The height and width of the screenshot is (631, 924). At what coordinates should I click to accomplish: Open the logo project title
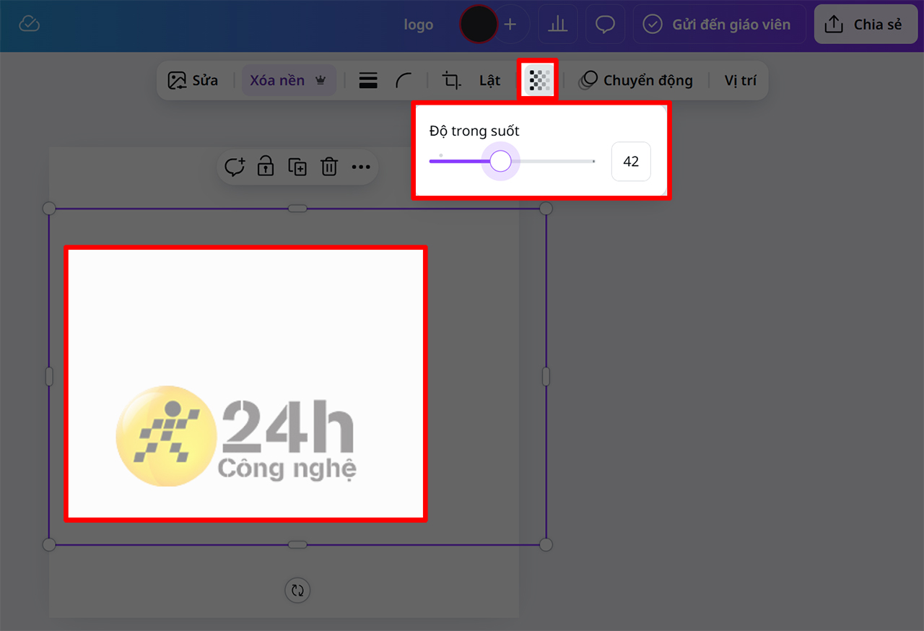tap(419, 25)
